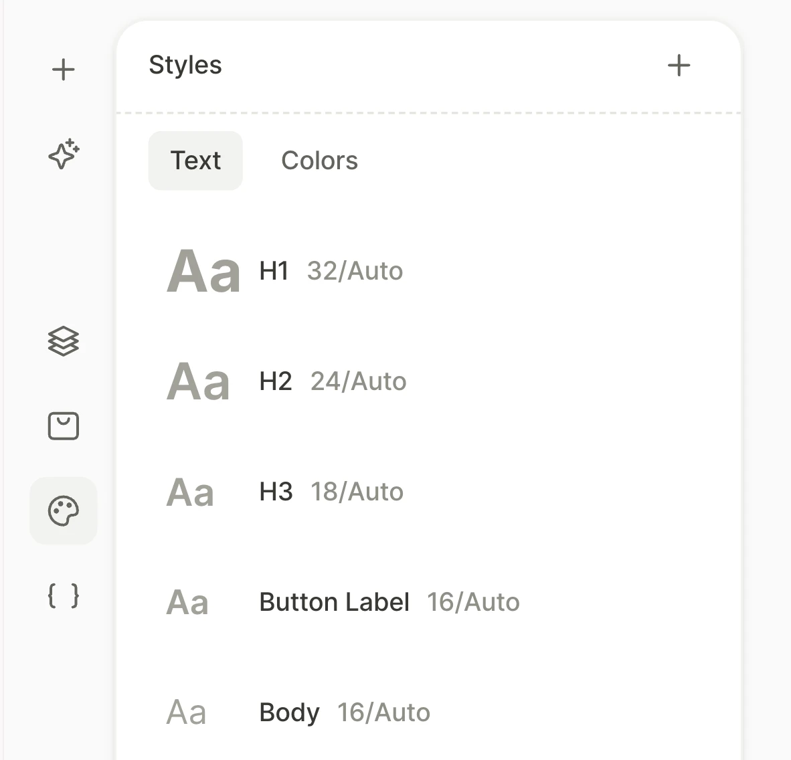Screen dimensions: 791x760
Task: Select the Button Label text style
Action: point(429,602)
